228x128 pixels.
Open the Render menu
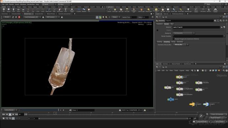coord(11,4)
